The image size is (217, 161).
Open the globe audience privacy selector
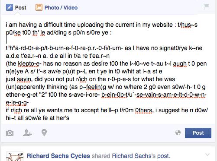[178, 133]
